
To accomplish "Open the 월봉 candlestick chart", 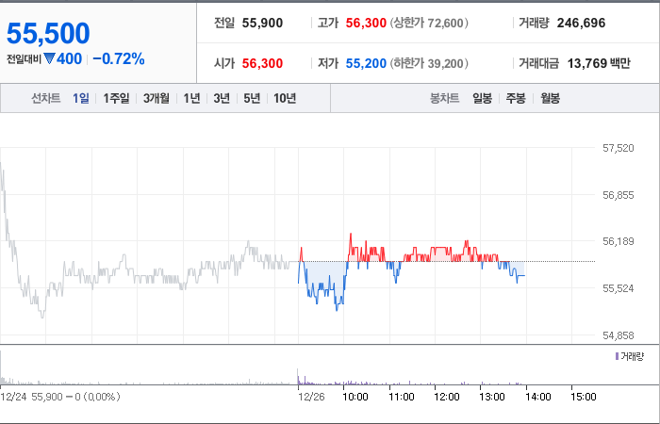I will coord(550,98).
